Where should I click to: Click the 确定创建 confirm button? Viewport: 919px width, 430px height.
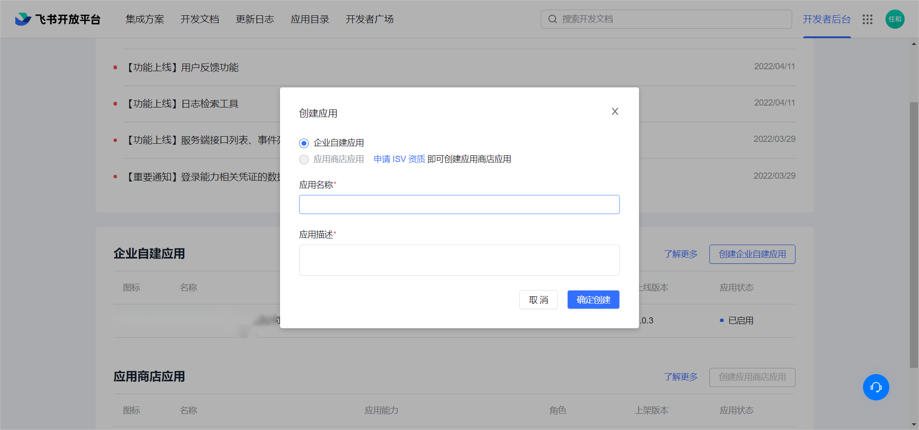click(593, 300)
